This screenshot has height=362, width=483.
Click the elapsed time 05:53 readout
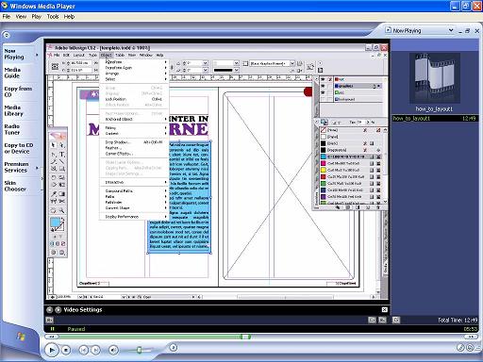(471, 329)
